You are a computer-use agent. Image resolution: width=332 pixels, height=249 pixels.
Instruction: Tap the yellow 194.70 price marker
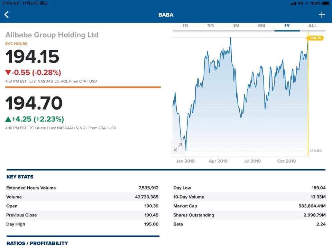[x=315, y=38]
